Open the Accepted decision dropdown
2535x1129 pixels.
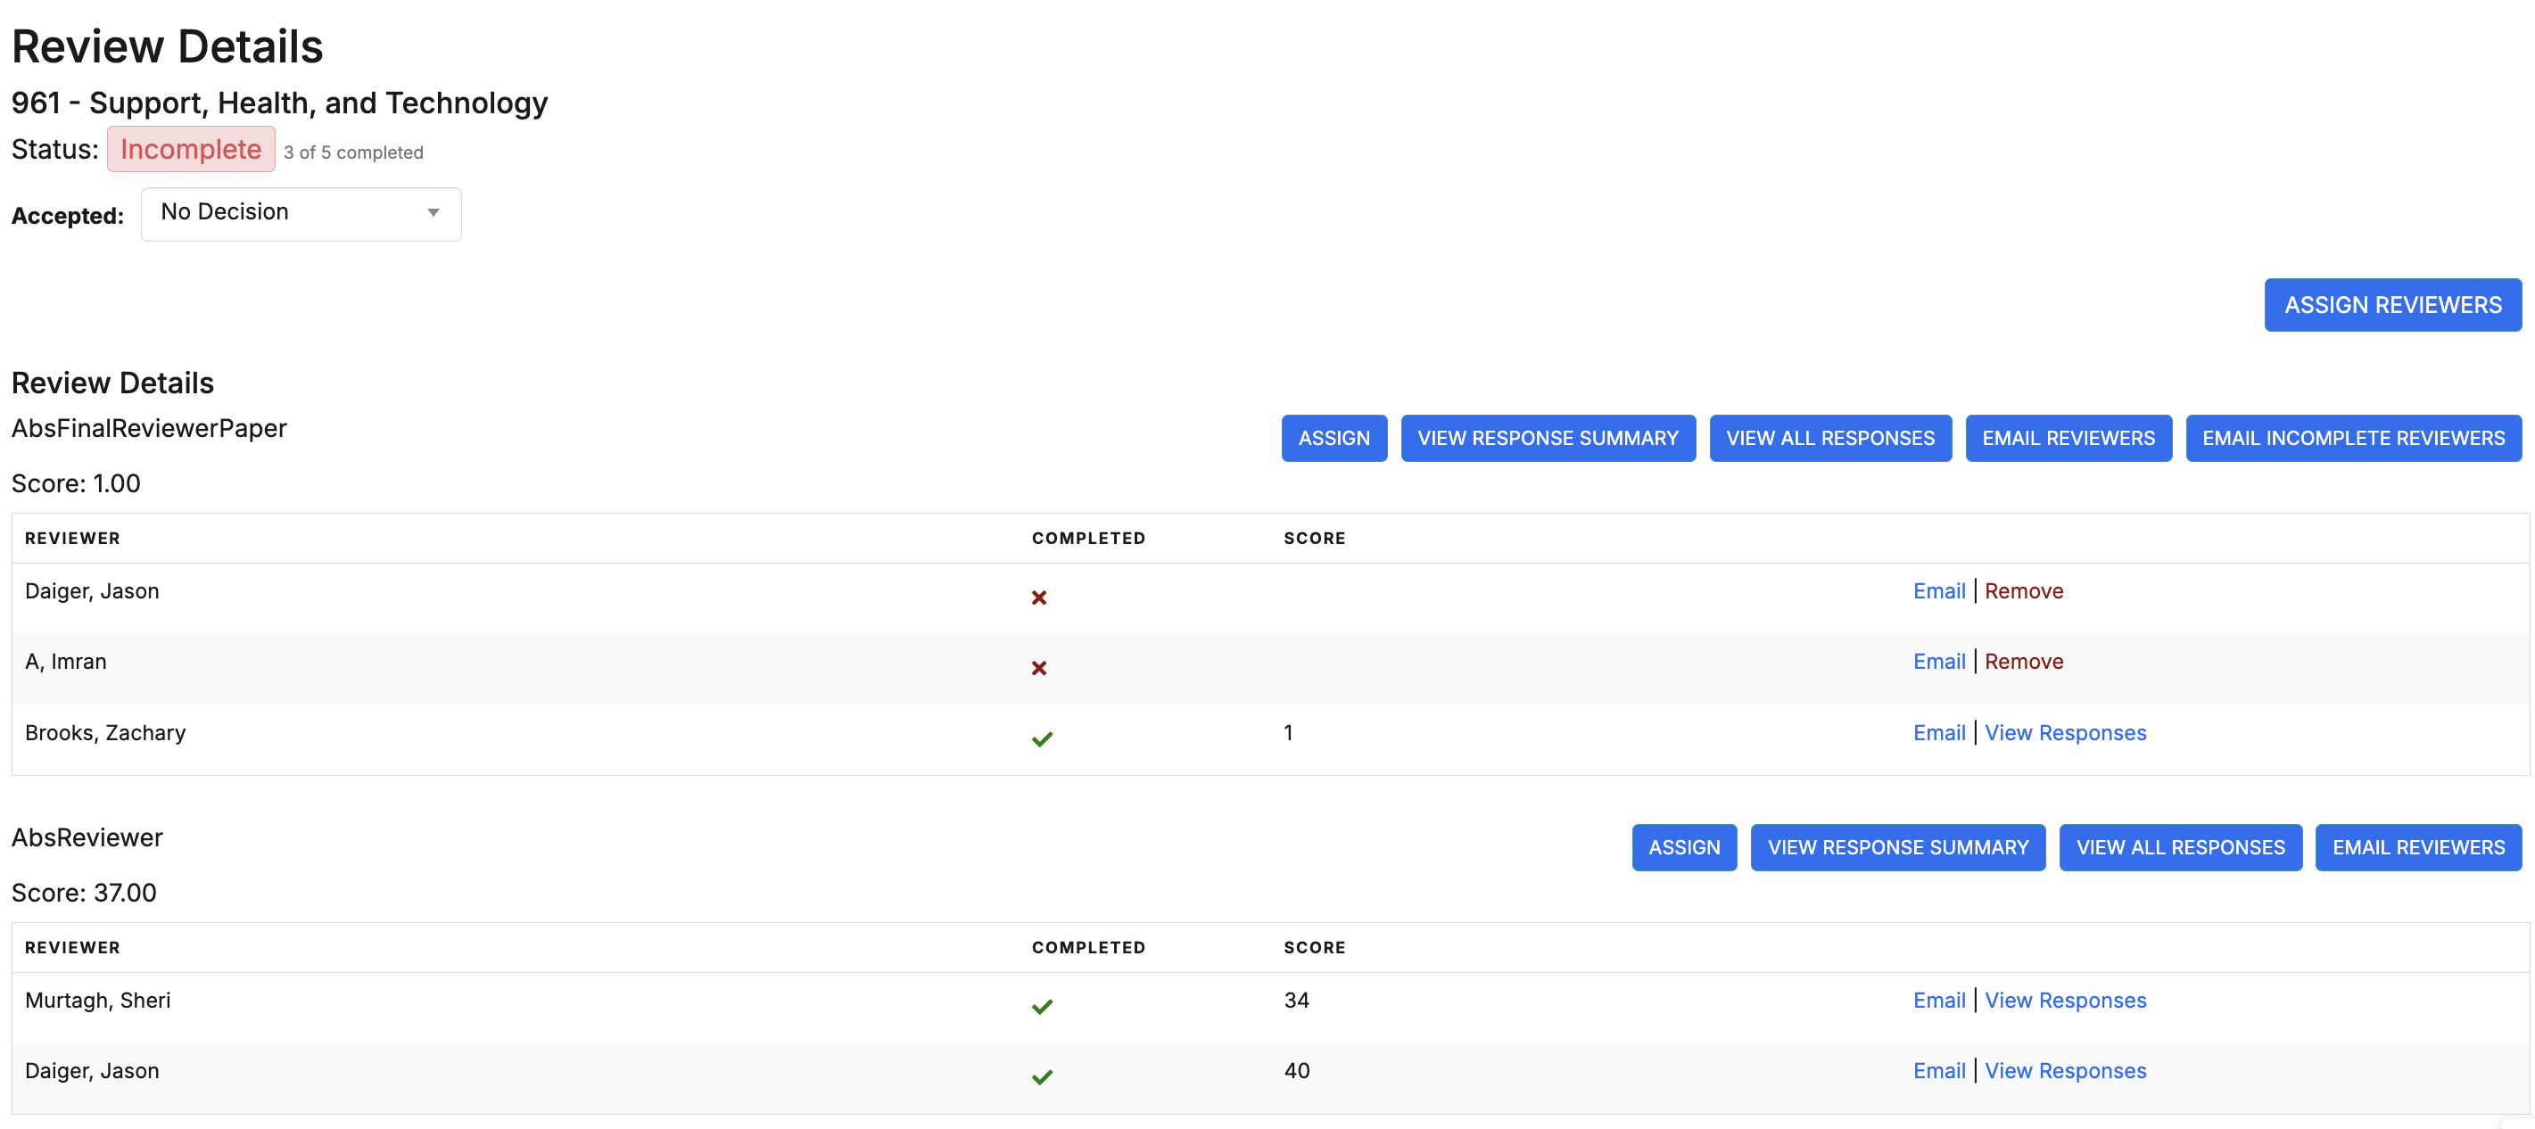click(x=300, y=213)
